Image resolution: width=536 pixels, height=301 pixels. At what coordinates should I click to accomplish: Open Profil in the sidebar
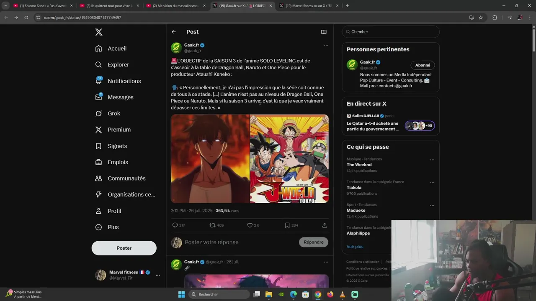[108, 211]
